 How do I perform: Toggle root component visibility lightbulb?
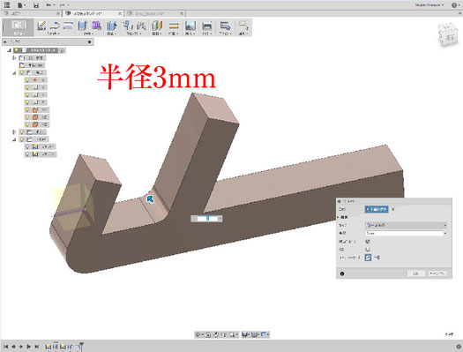pyautogui.click(x=17, y=50)
